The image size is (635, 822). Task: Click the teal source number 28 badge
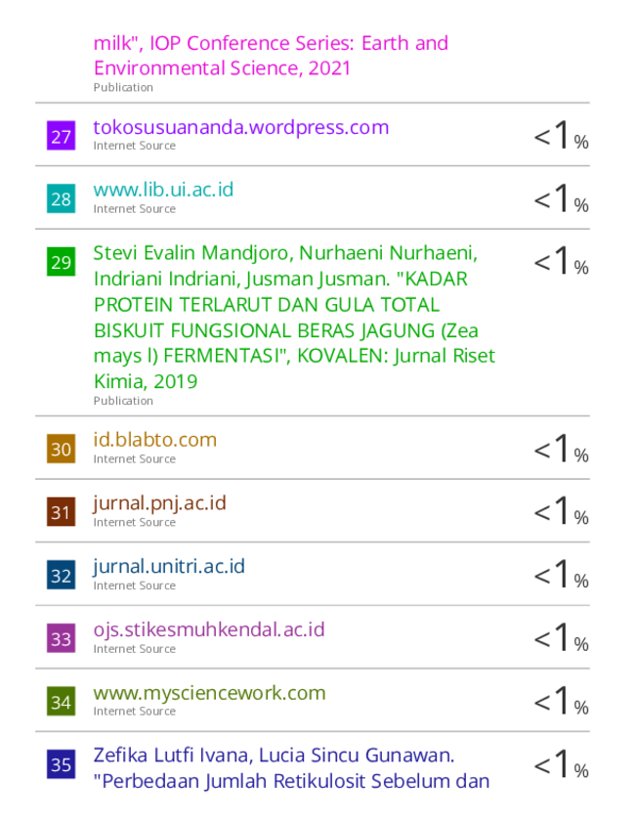pos(61,198)
